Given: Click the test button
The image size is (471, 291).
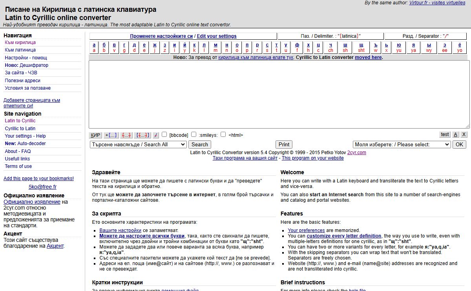Looking at the screenshot, I should pyautogui.click(x=445, y=134).
